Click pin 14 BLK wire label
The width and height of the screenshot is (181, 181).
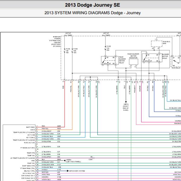43,159
